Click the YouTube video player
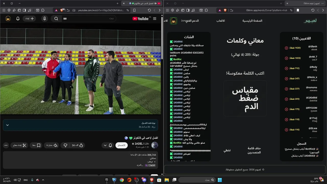 click(80, 69)
